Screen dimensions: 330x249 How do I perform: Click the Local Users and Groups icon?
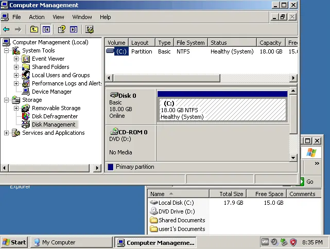pyautogui.click(x=26, y=75)
